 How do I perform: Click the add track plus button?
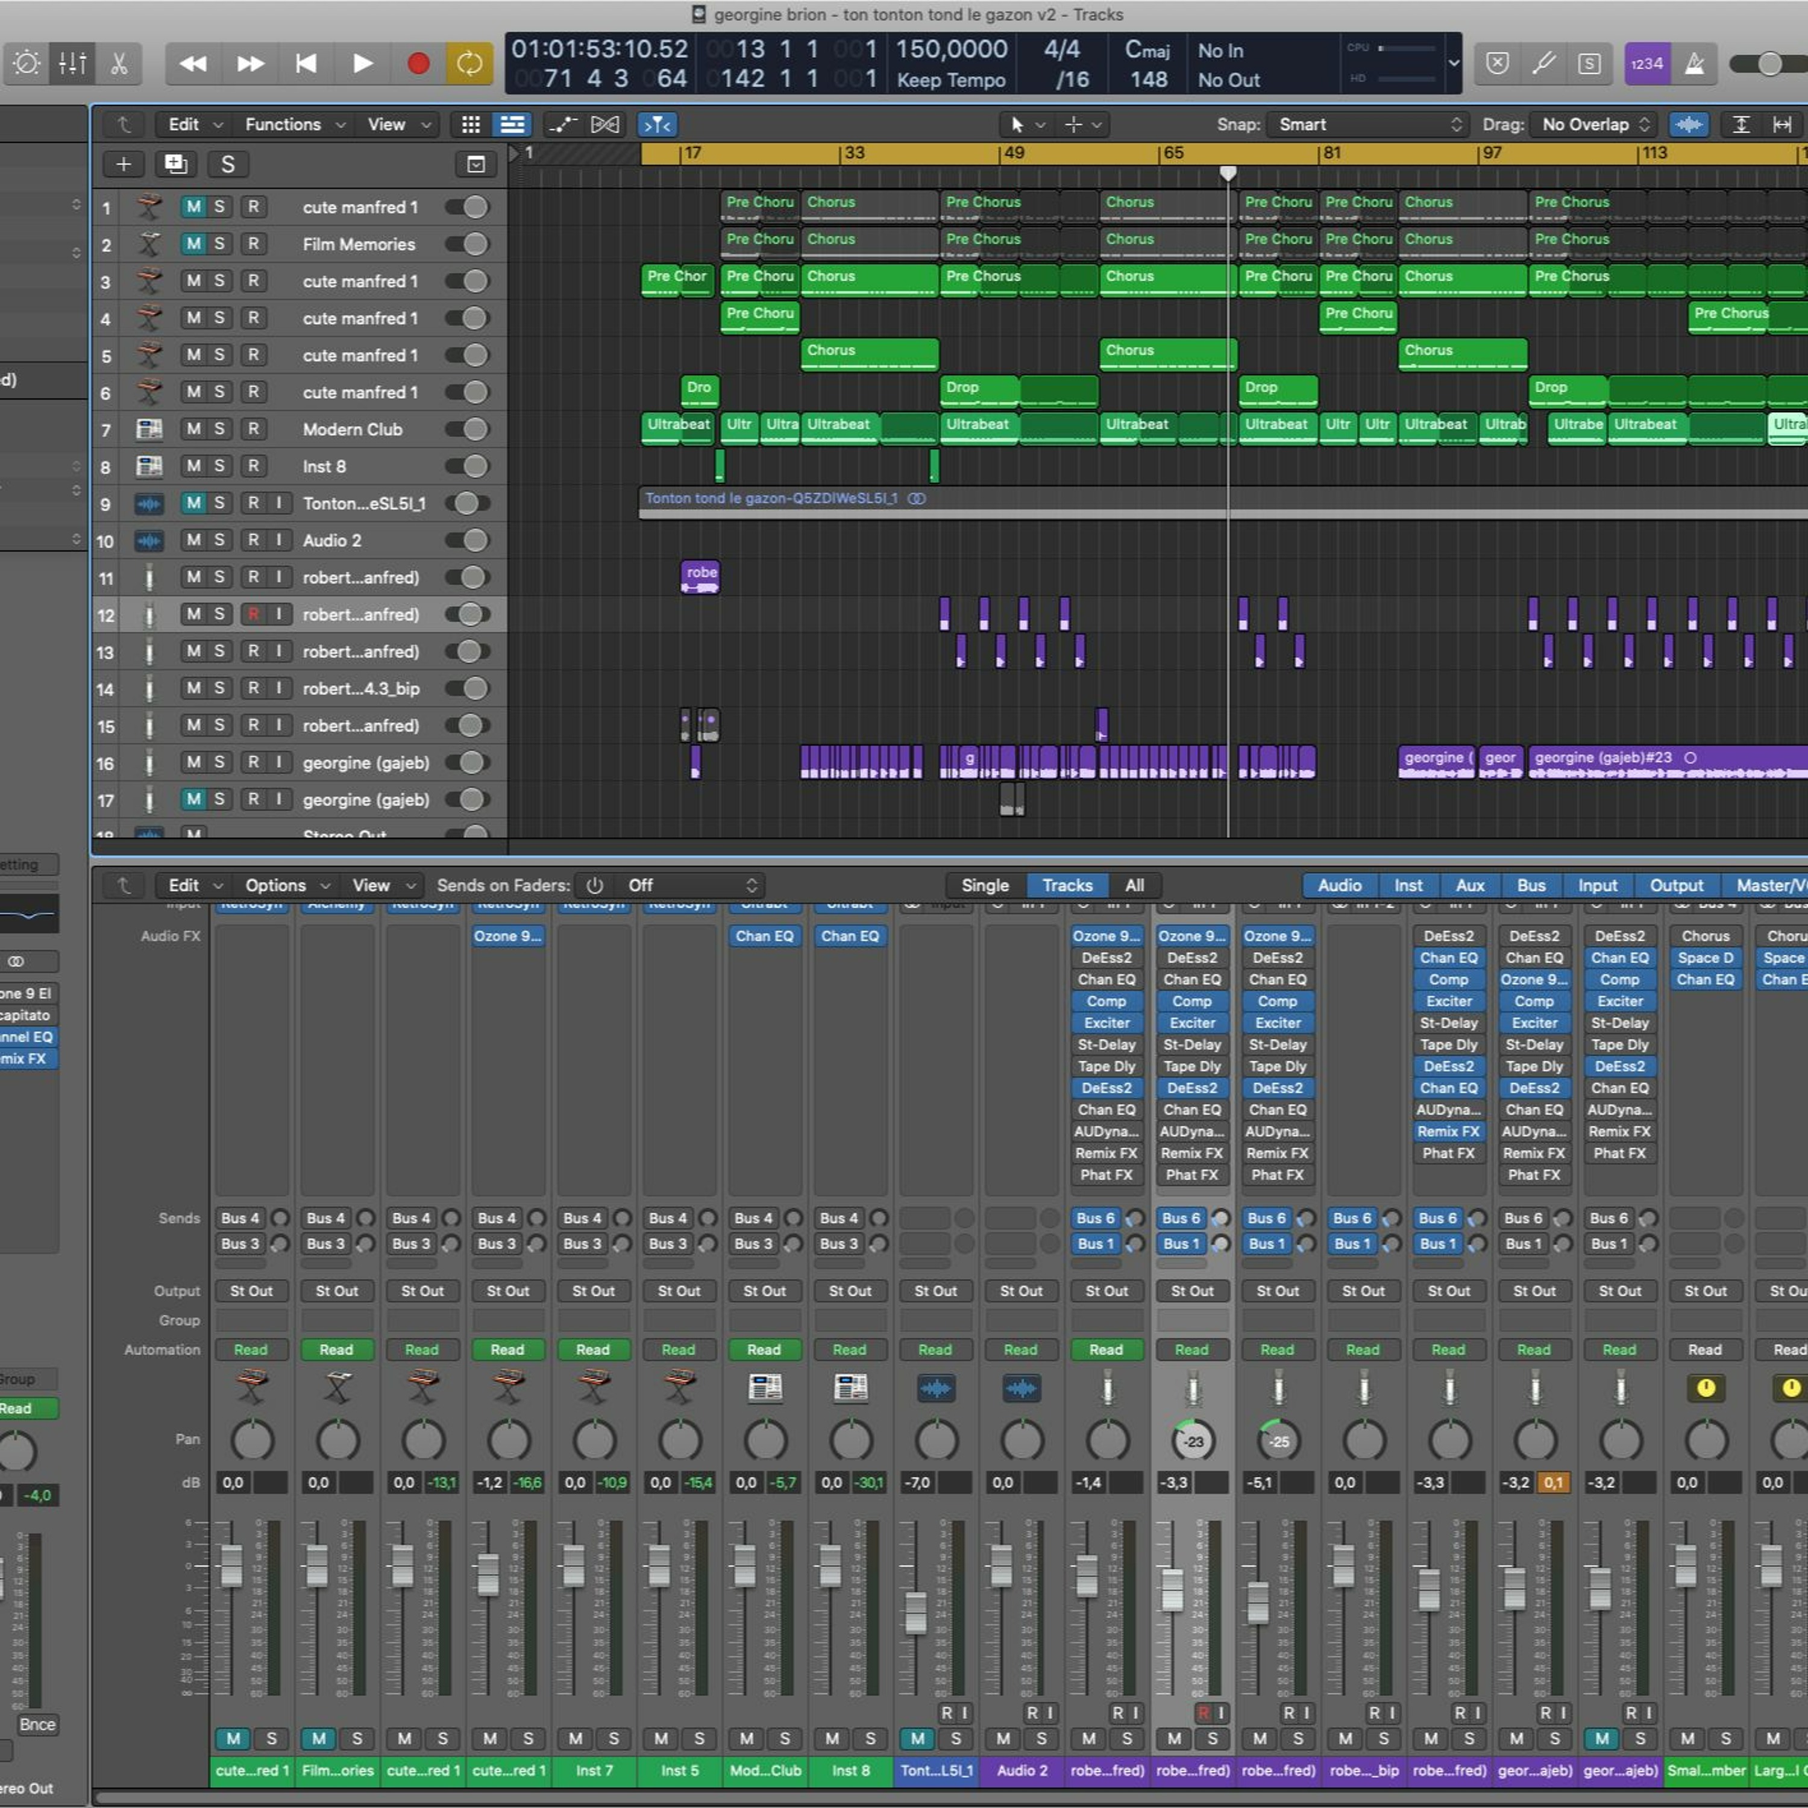click(x=124, y=165)
